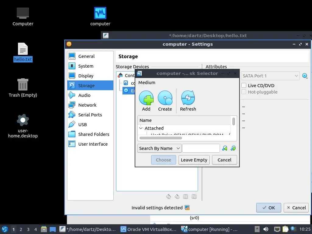Screen dimensions: 312x234
Task: Open the System settings category
Action: coord(90,66)
